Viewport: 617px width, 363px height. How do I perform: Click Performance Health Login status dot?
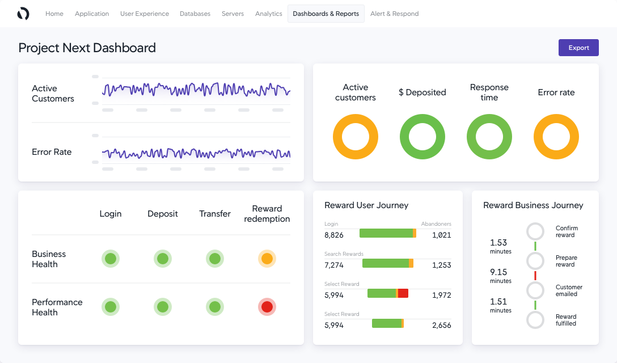(x=111, y=307)
